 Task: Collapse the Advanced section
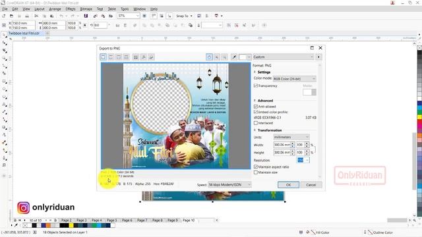255,101
